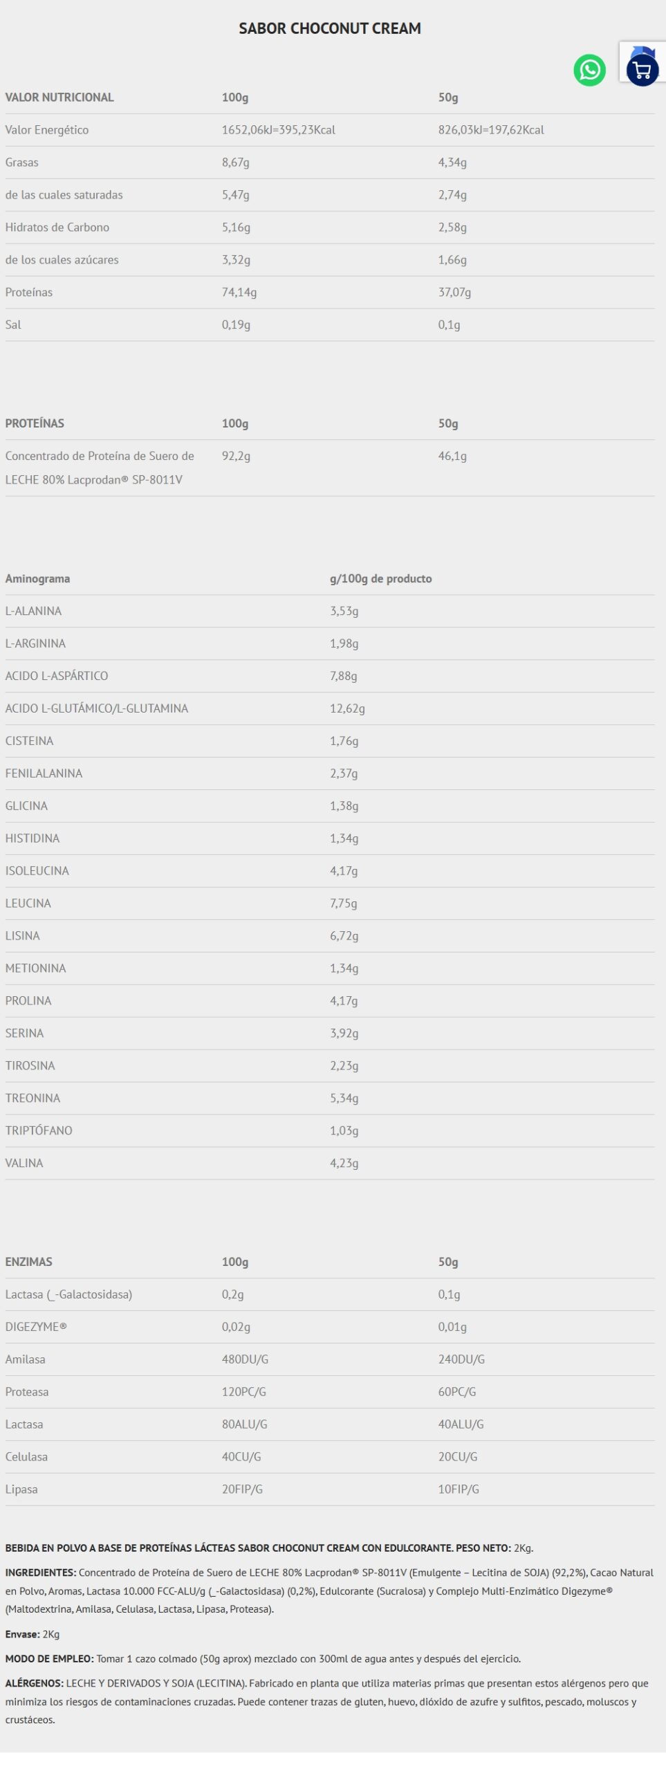Click the SABOR CHOCONUT CREAM heading
Screen dimensions: 666x1771
pyautogui.click(x=330, y=28)
